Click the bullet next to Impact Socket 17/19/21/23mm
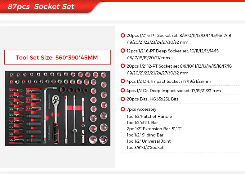 point(123,81)
